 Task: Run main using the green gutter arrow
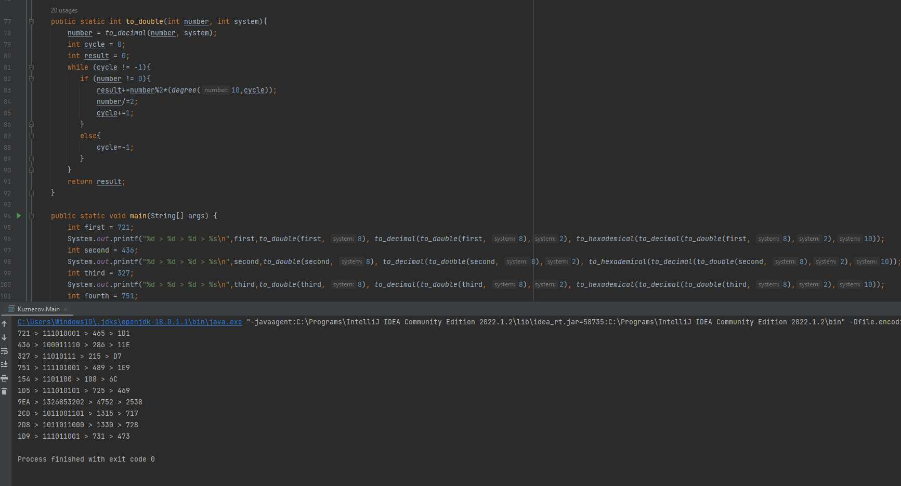coord(18,215)
